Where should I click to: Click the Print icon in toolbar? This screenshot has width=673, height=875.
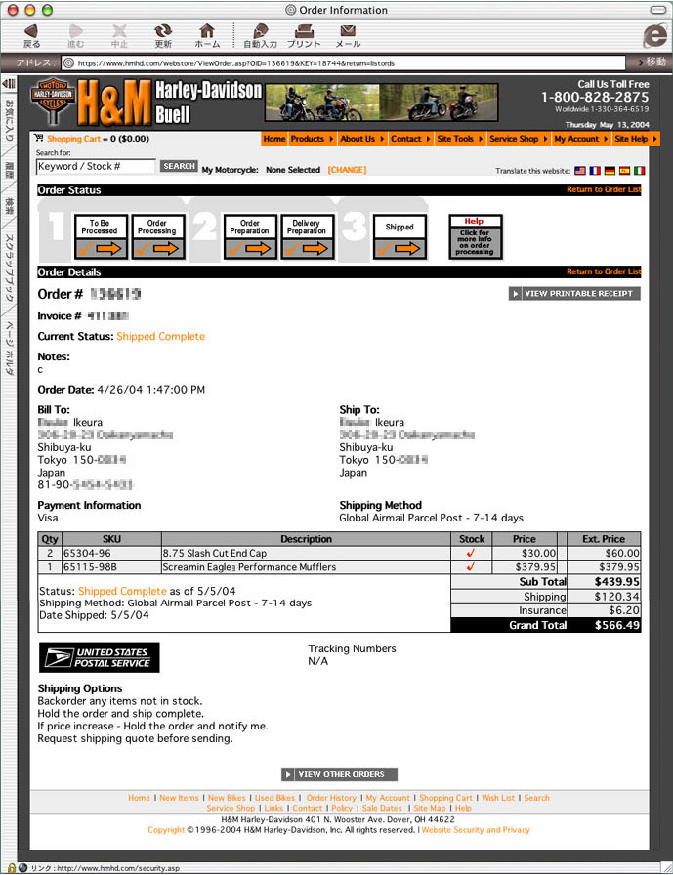(x=304, y=31)
